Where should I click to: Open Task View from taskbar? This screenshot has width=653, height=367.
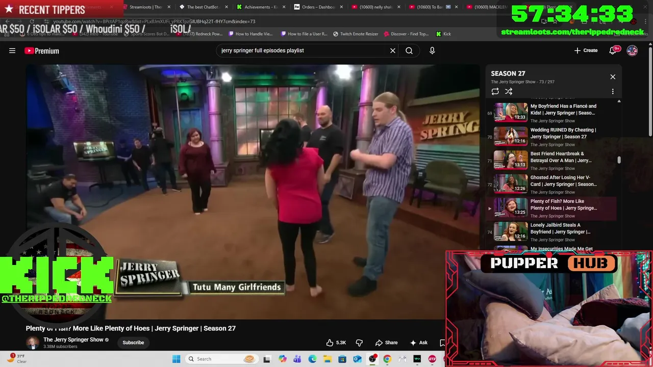266,359
